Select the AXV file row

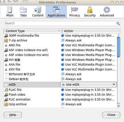click(x=60, y=69)
